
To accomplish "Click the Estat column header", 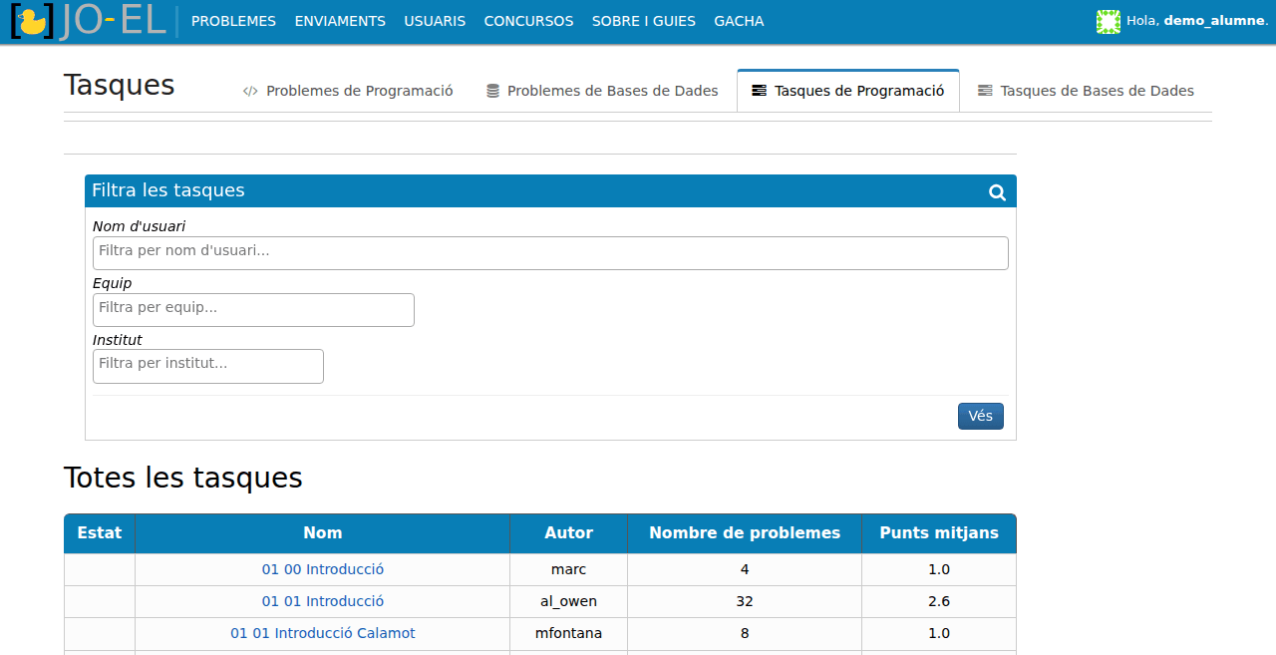I will point(100,533).
